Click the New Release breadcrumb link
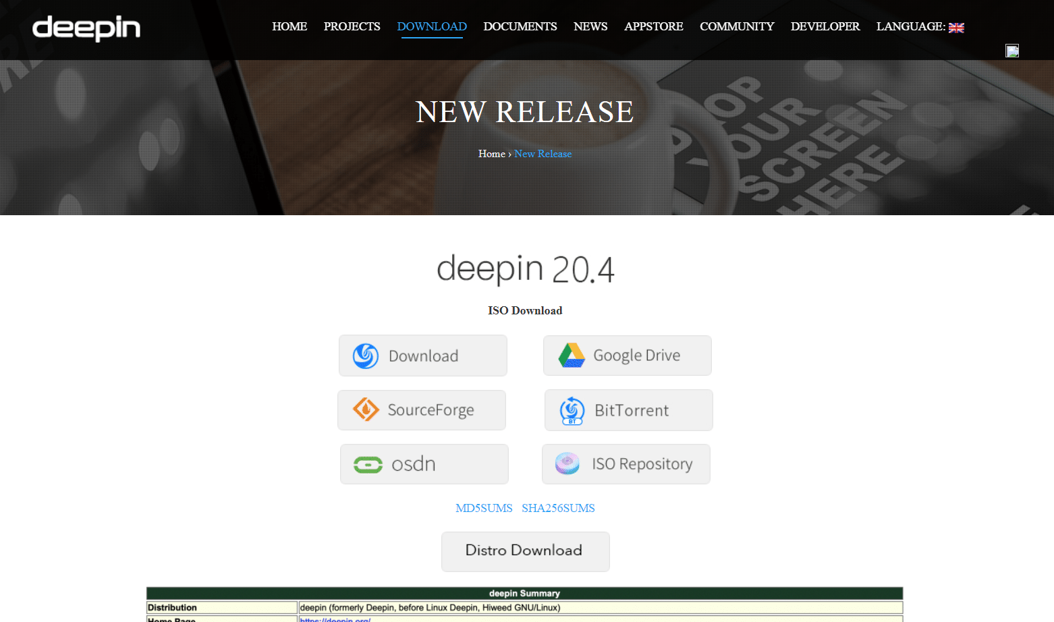 543,154
